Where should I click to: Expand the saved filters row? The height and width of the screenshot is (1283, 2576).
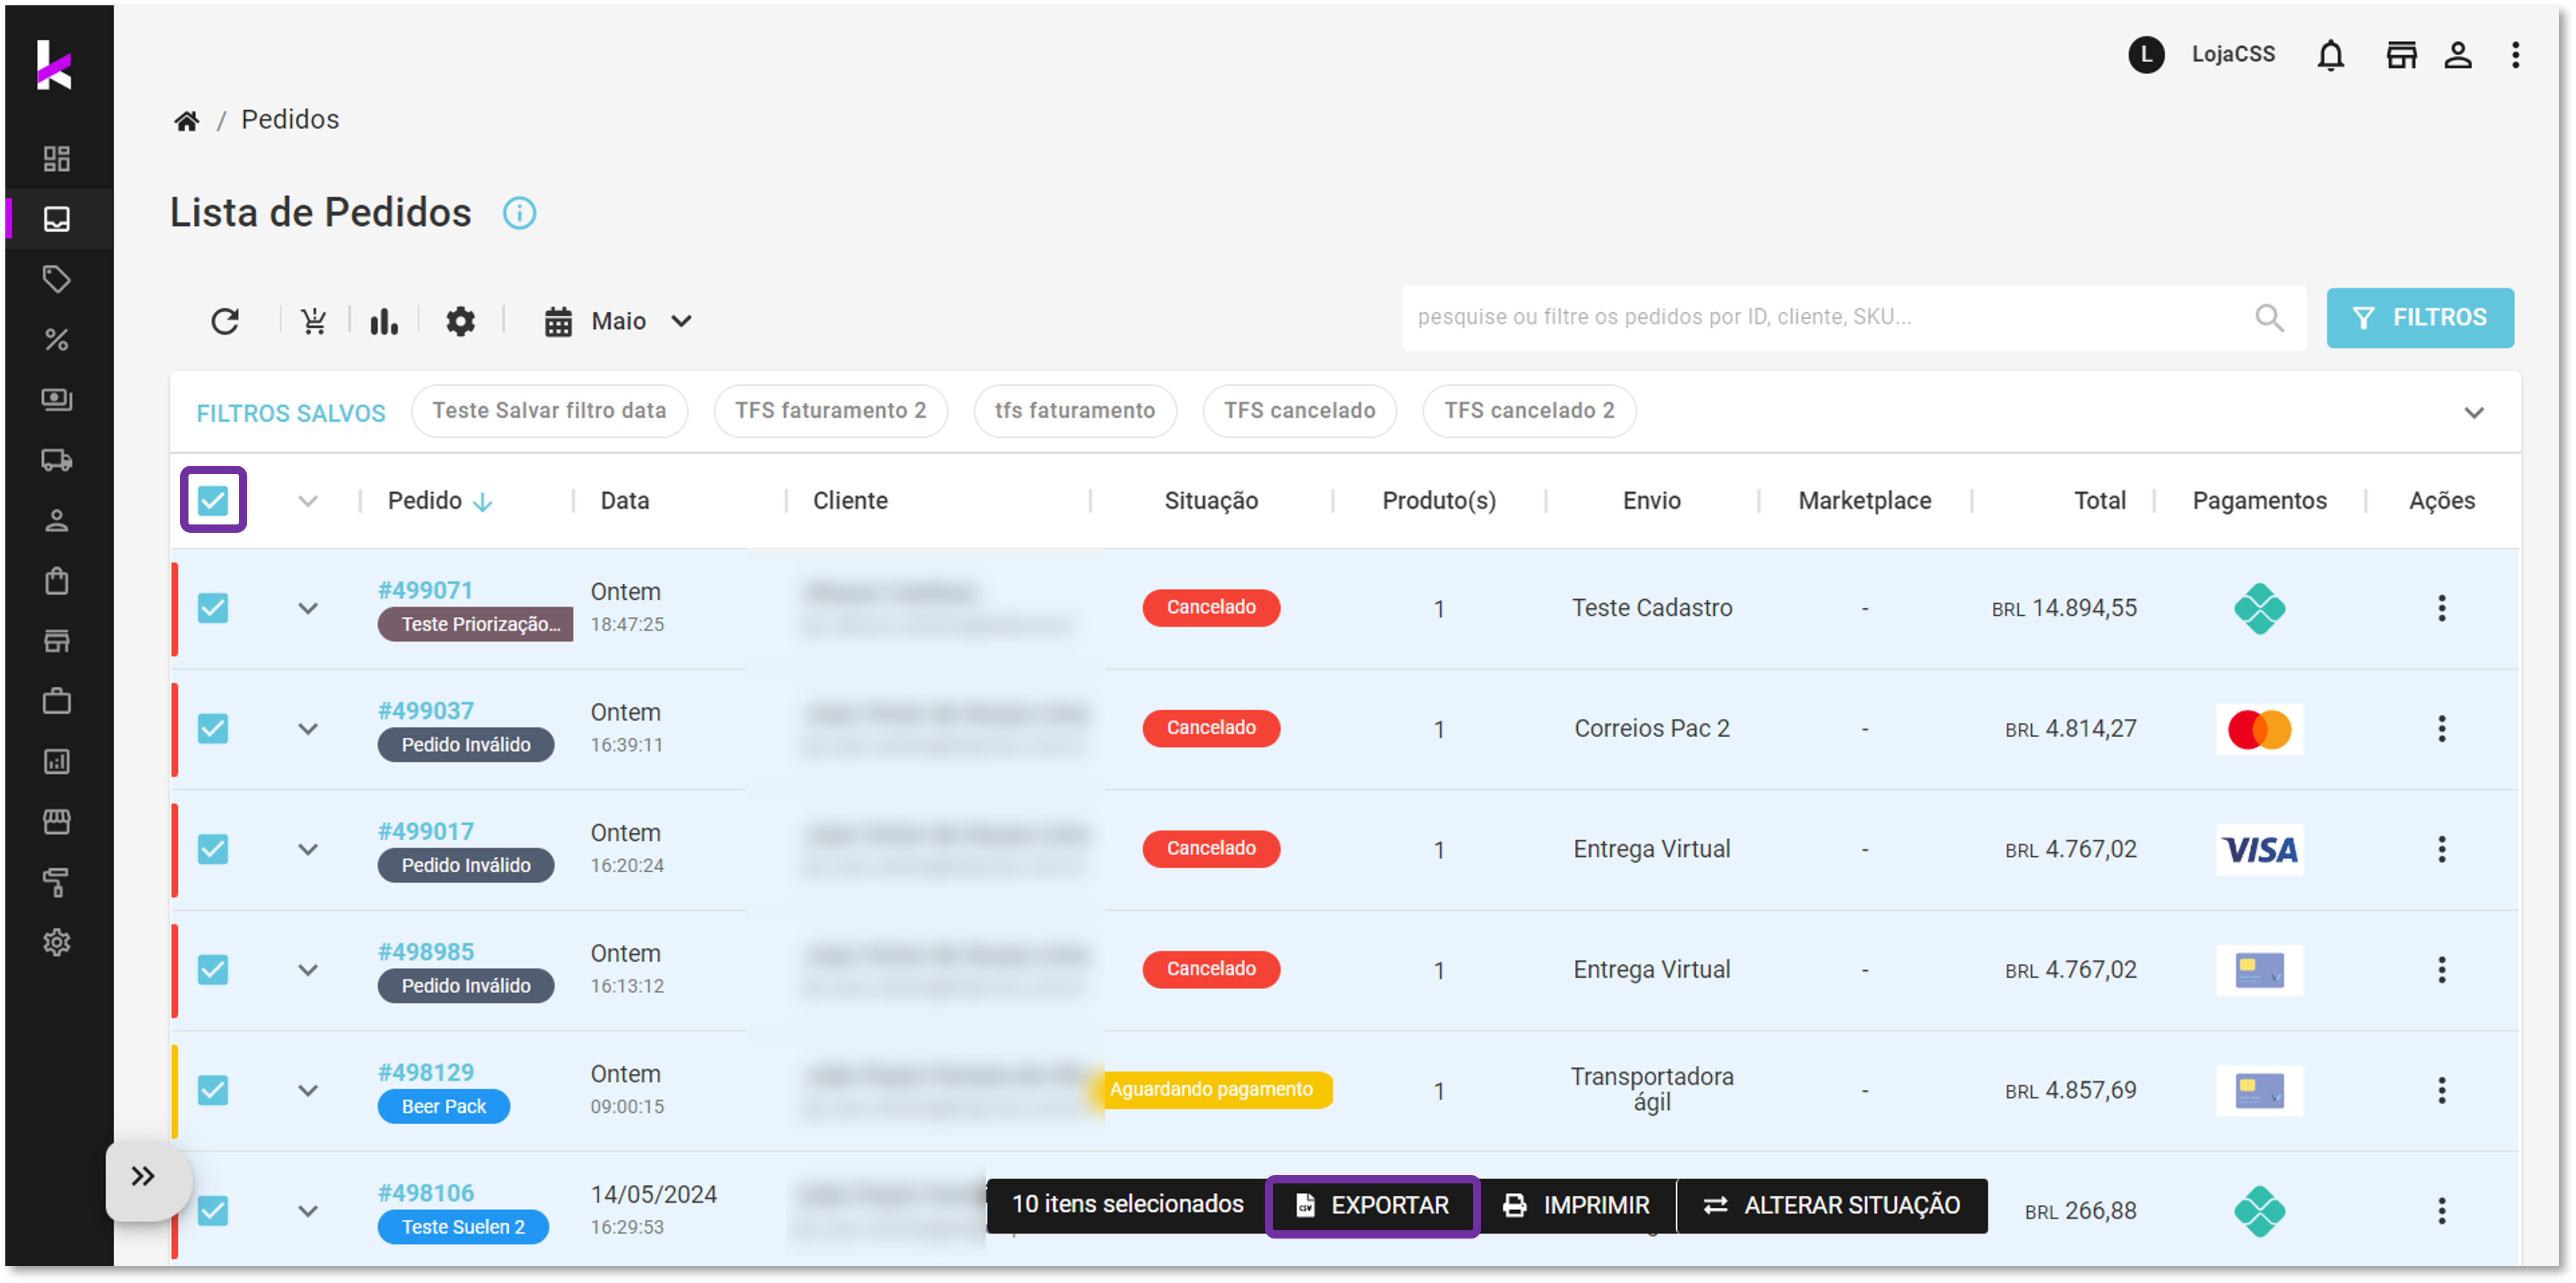pyautogui.click(x=2473, y=413)
